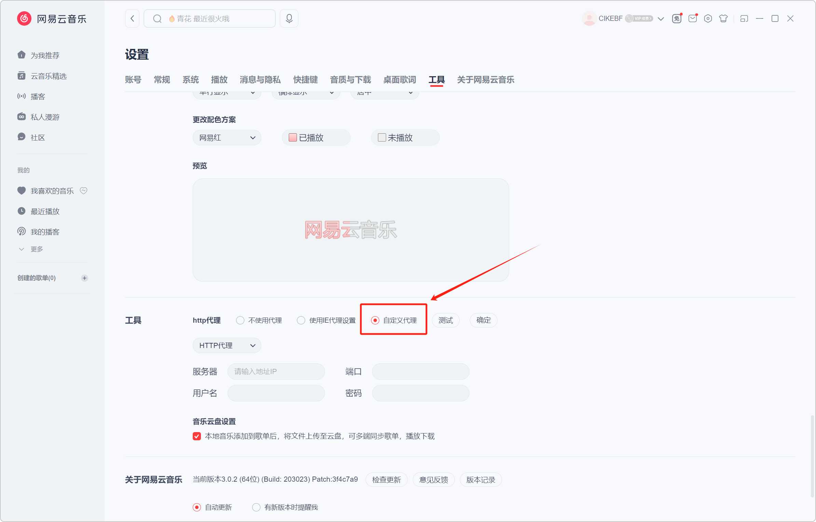Screen dimensions: 816x522
Task: Click the VIP badge next to username
Action: click(639, 18)
